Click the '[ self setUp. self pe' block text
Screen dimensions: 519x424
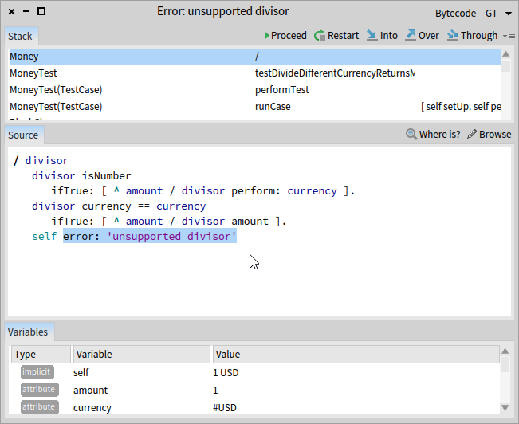pos(461,107)
